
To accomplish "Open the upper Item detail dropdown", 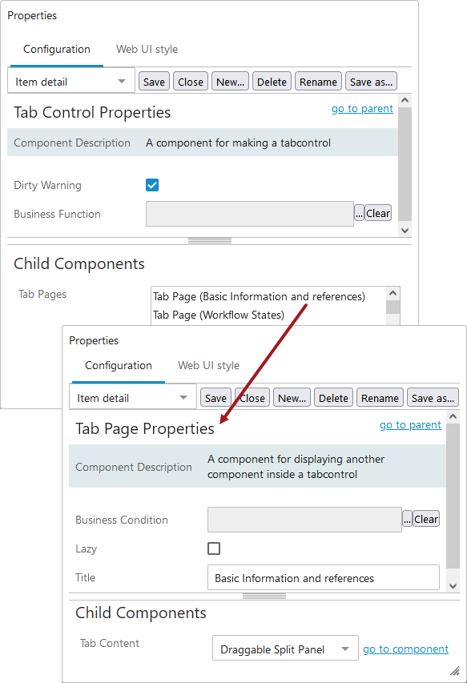I will tap(71, 82).
